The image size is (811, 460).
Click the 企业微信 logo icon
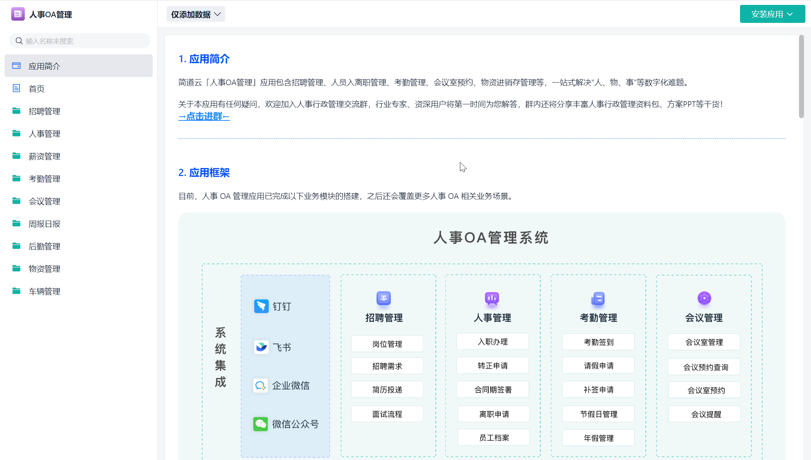(x=260, y=385)
